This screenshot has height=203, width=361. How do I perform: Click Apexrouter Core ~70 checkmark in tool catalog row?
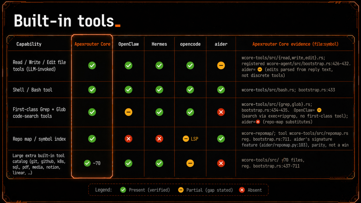tap(87, 163)
